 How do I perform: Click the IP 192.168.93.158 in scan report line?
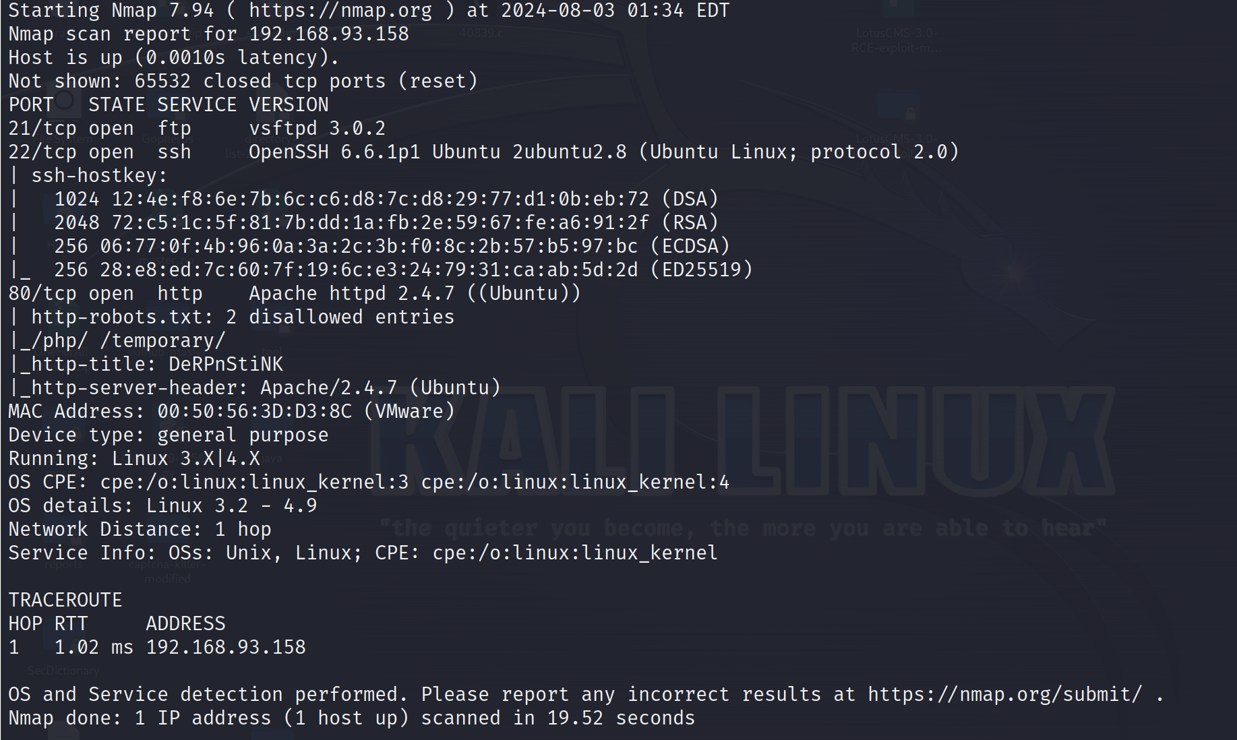pos(329,34)
